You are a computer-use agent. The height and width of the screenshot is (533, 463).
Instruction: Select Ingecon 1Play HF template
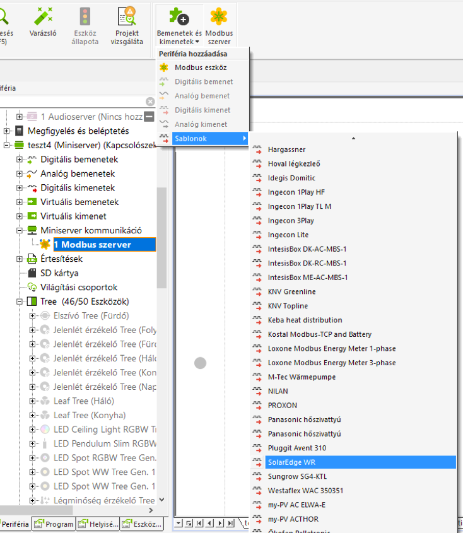(x=353, y=192)
